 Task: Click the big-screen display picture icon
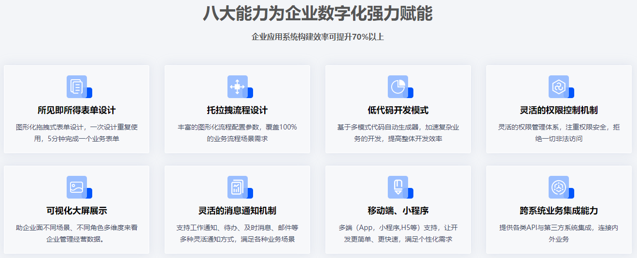click(79, 187)
